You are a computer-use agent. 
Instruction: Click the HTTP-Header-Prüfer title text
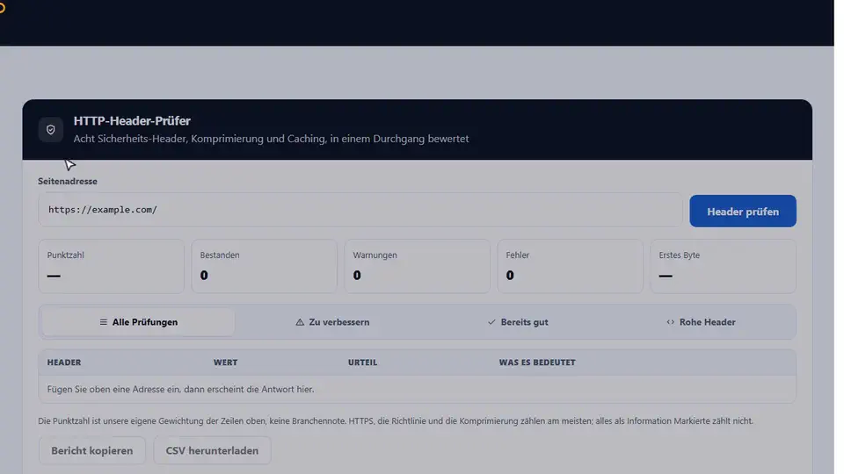pyautogui.click(x=132, y=121)
